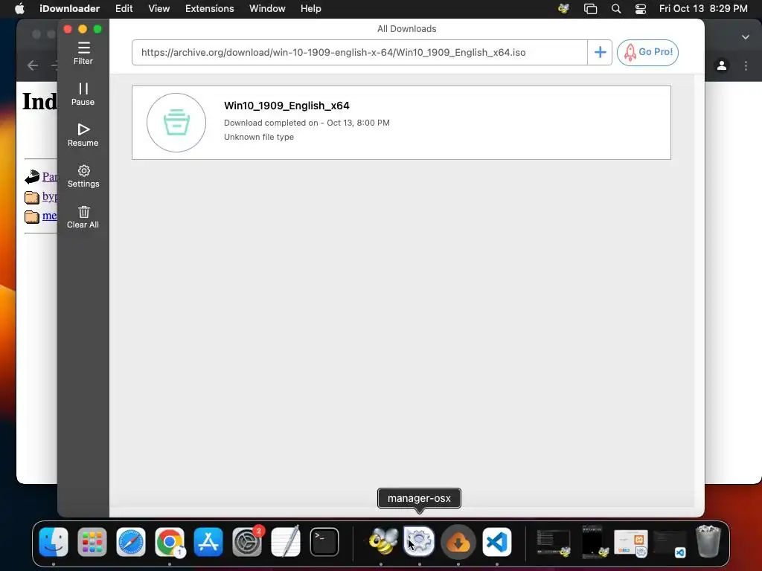
Task: Open the Apple menu
Action: (x=19, y=9)
